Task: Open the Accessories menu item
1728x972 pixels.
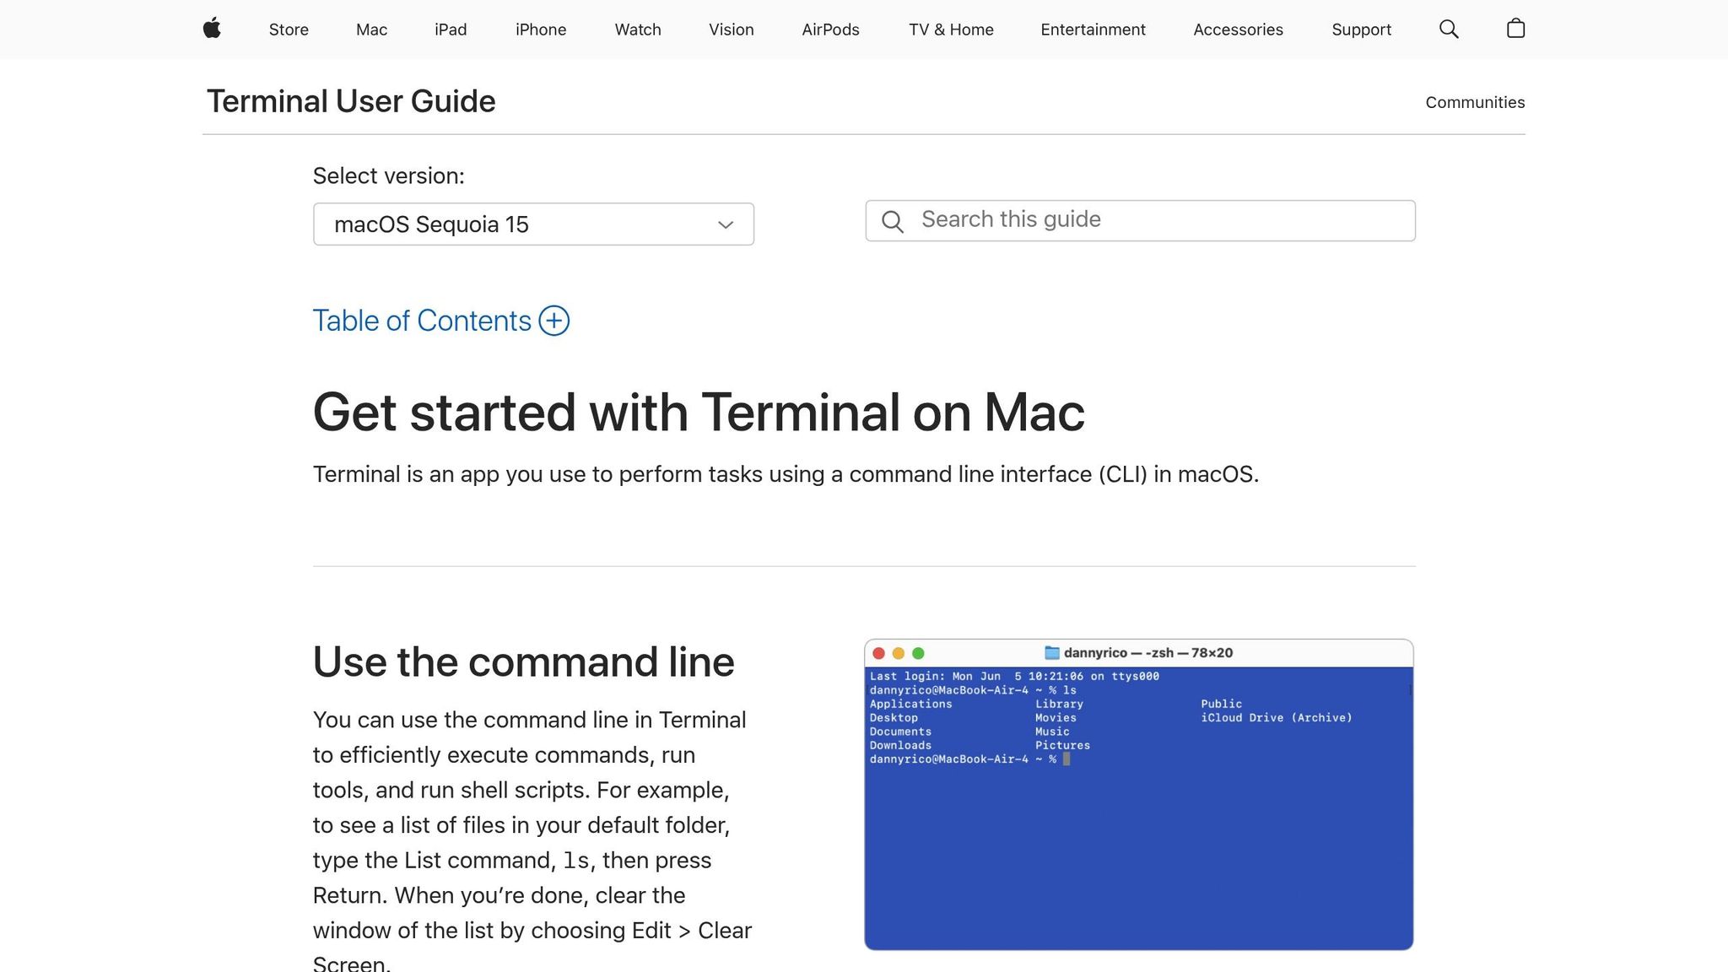Action: [x=1238, y=30]
